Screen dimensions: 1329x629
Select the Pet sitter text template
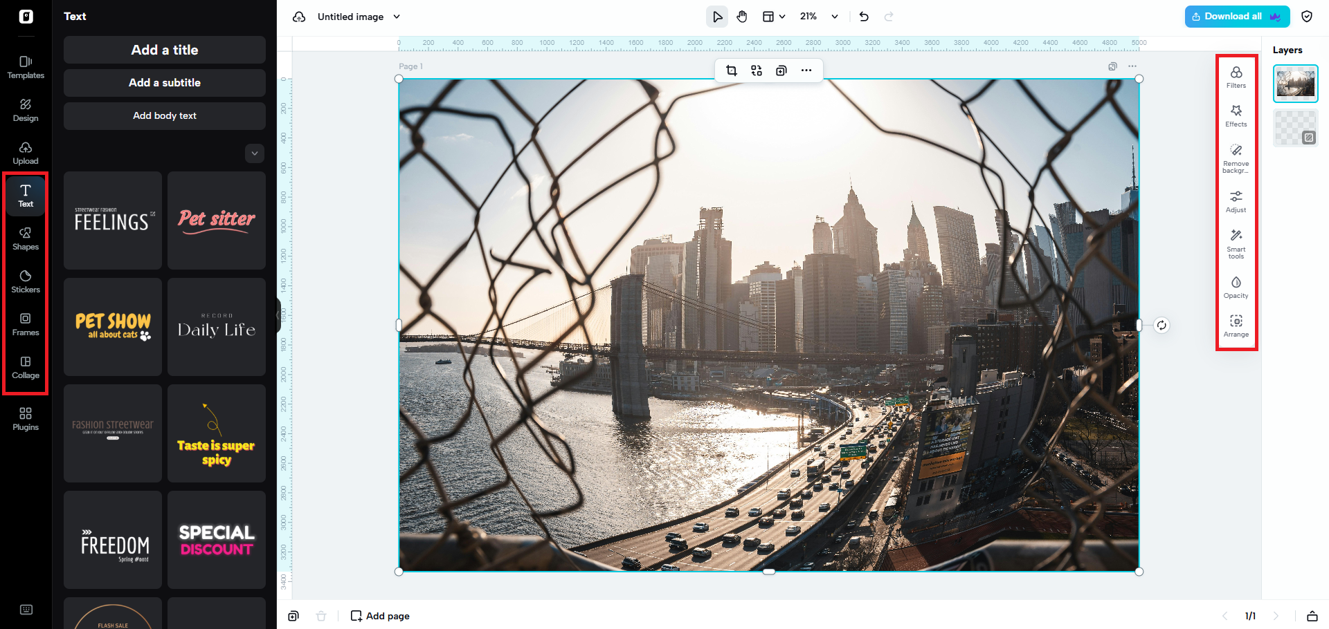[217, 220]
